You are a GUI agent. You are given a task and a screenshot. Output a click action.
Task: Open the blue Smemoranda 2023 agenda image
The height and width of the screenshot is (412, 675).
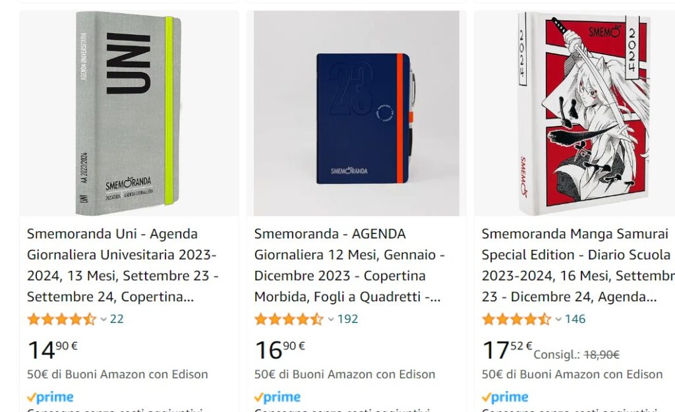(x=357, y=113)
